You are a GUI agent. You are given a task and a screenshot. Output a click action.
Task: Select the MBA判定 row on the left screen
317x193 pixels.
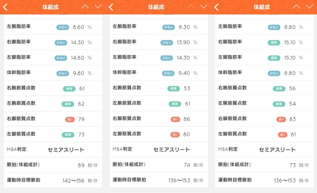[x=53, y=150]
